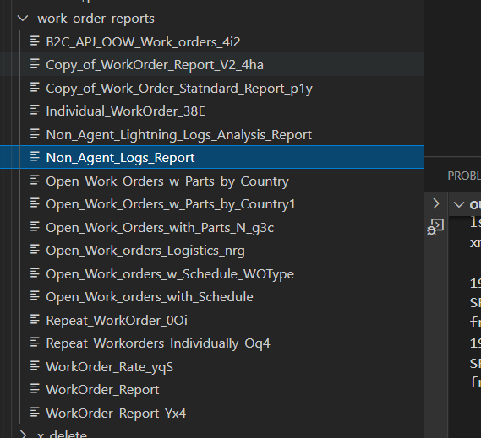Image resolution: width=481 pixels, height=438 pixels.
Task: Click file icon beside Copy_of_Work_Order_Statndard_Report_p1y
Action: point(35,88)
